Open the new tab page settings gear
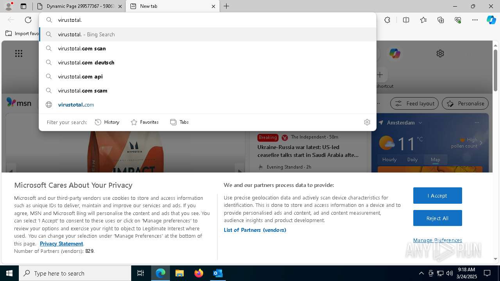The width and height of the screenshot is (500, 281). pos(440,53)
